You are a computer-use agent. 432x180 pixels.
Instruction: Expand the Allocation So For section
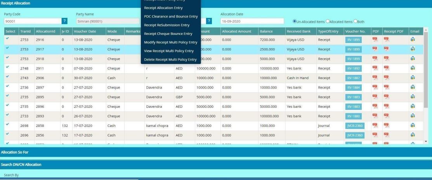[x=216, y=152]
